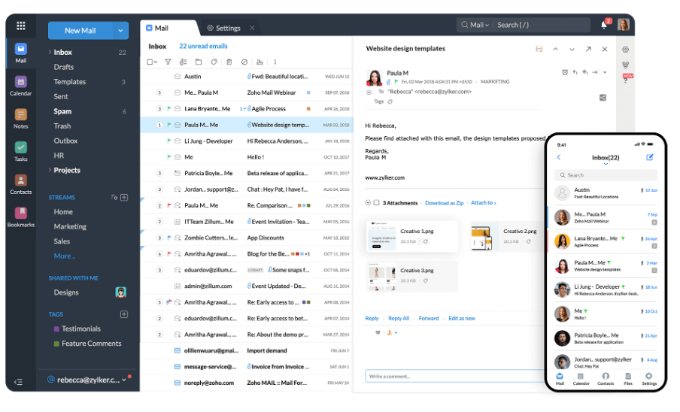Select the Drafts folder
This screenshot has height=412, width=680.
pyautogui.click(x=64, y=67)
